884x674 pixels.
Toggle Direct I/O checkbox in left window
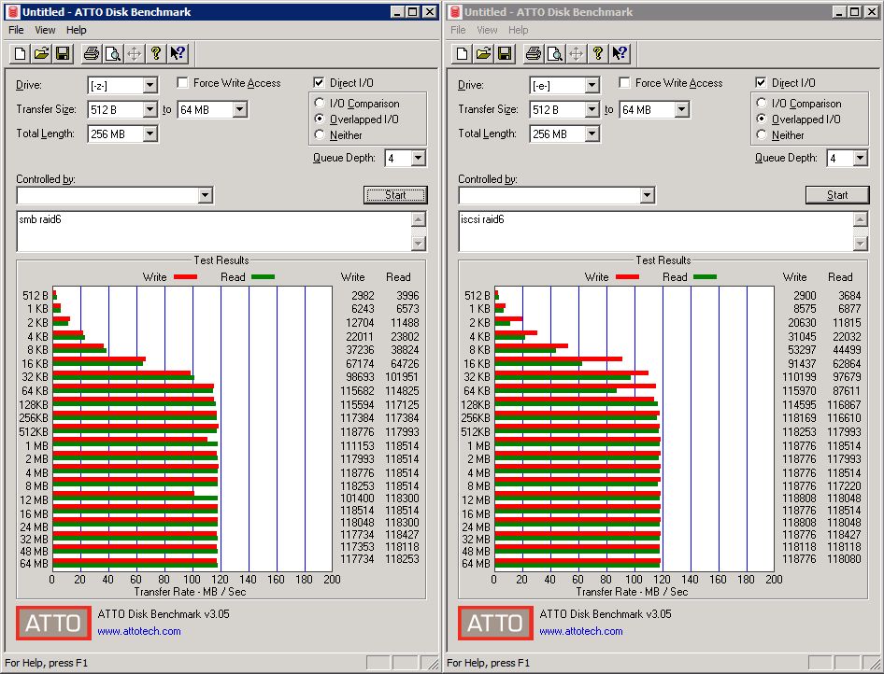(319, 83)
